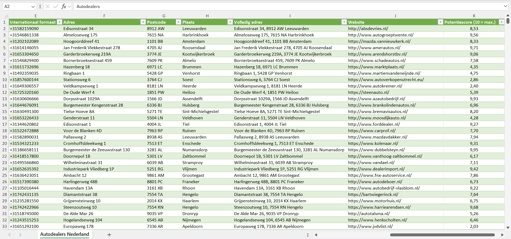Expand the formula bar
The image size is (511, 239).
505,6
